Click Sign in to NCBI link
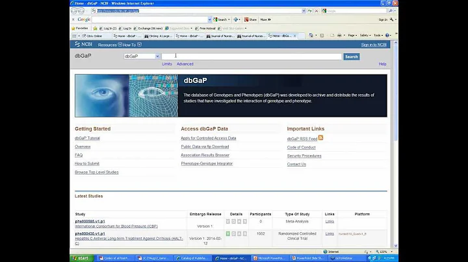The image size is (468, 262). point(374,45)
